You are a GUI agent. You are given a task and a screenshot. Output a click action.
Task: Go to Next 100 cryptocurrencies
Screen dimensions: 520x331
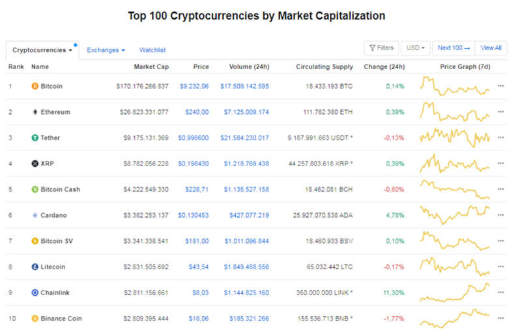pos(454,48)
